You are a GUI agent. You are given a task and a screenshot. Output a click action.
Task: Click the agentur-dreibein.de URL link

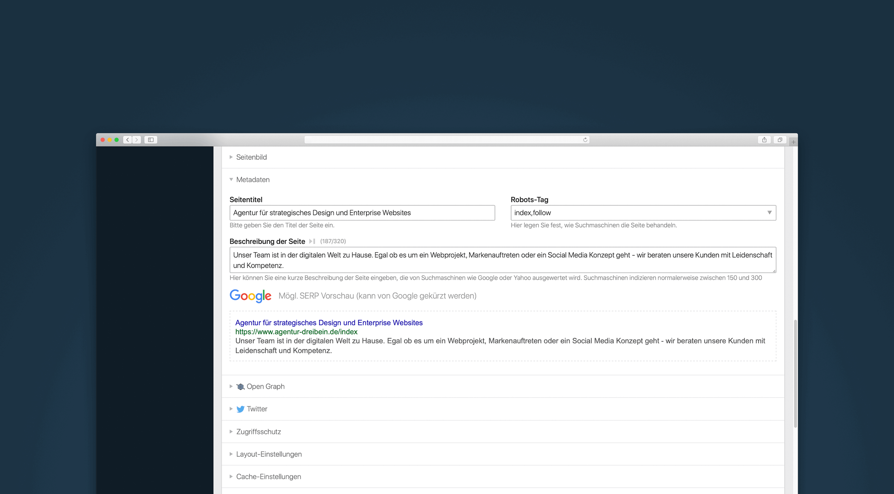tap(296, 332)
